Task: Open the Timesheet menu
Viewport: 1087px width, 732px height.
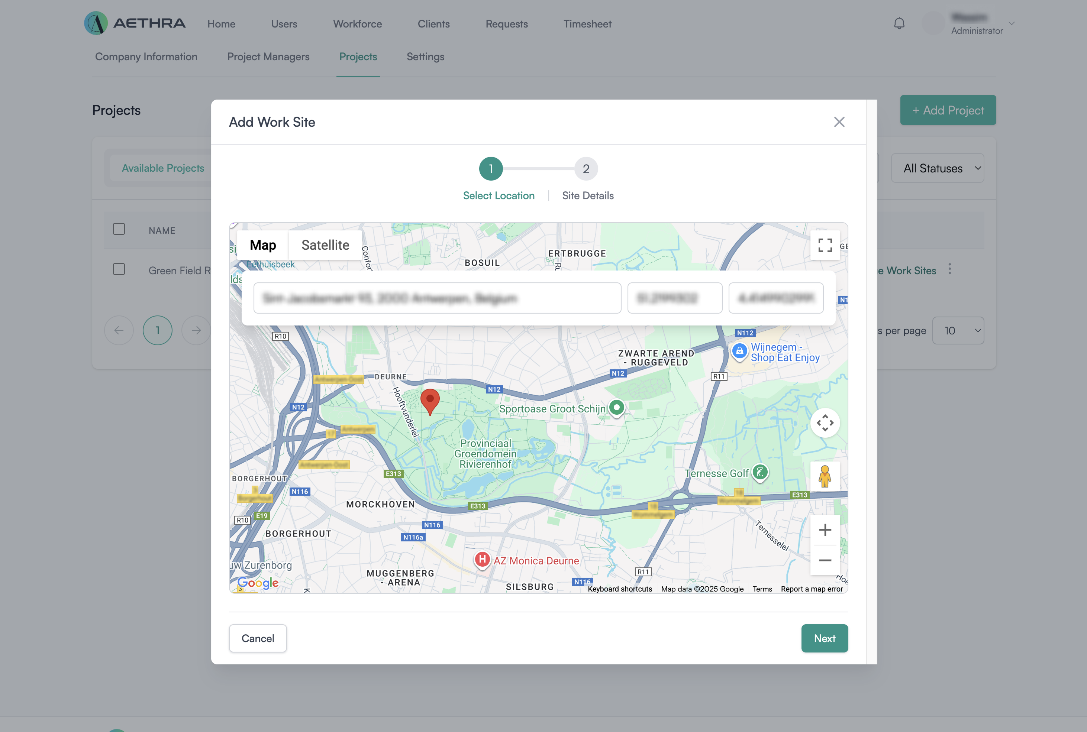Action: [587, 24]
